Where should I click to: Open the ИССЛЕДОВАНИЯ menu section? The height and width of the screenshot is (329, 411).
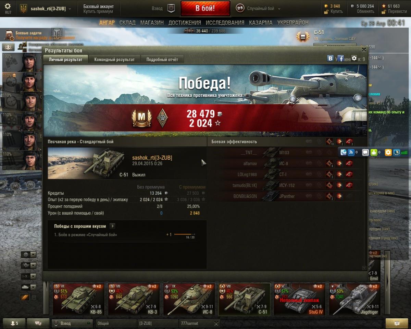click(225, 23)
